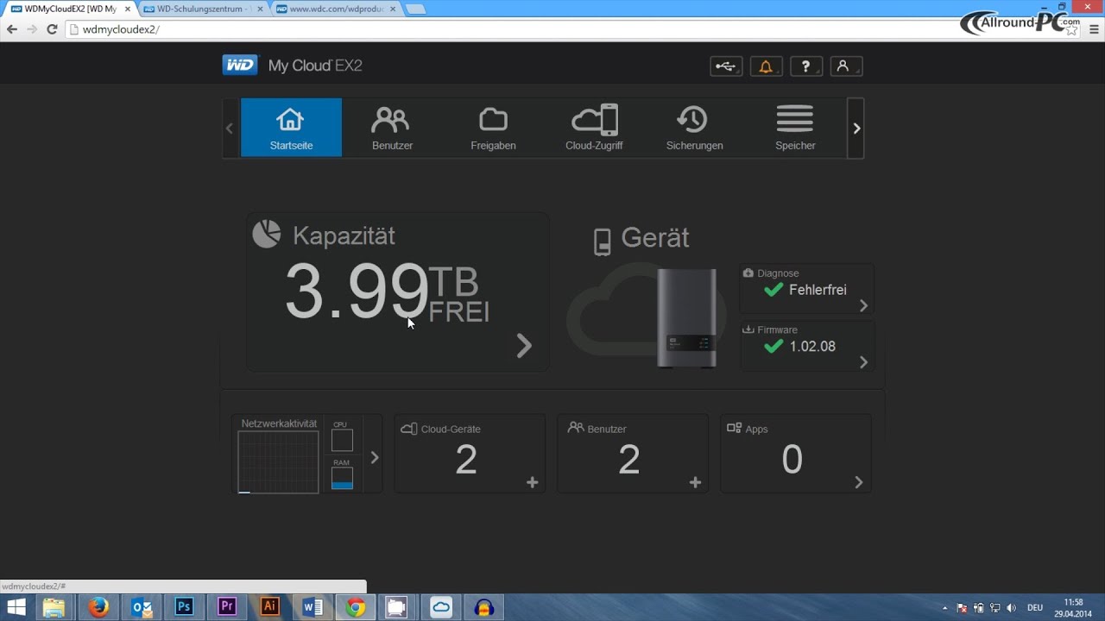Move navigation bar right with arrow
This screenshot has width=1105, height=621.
(856, 128)
